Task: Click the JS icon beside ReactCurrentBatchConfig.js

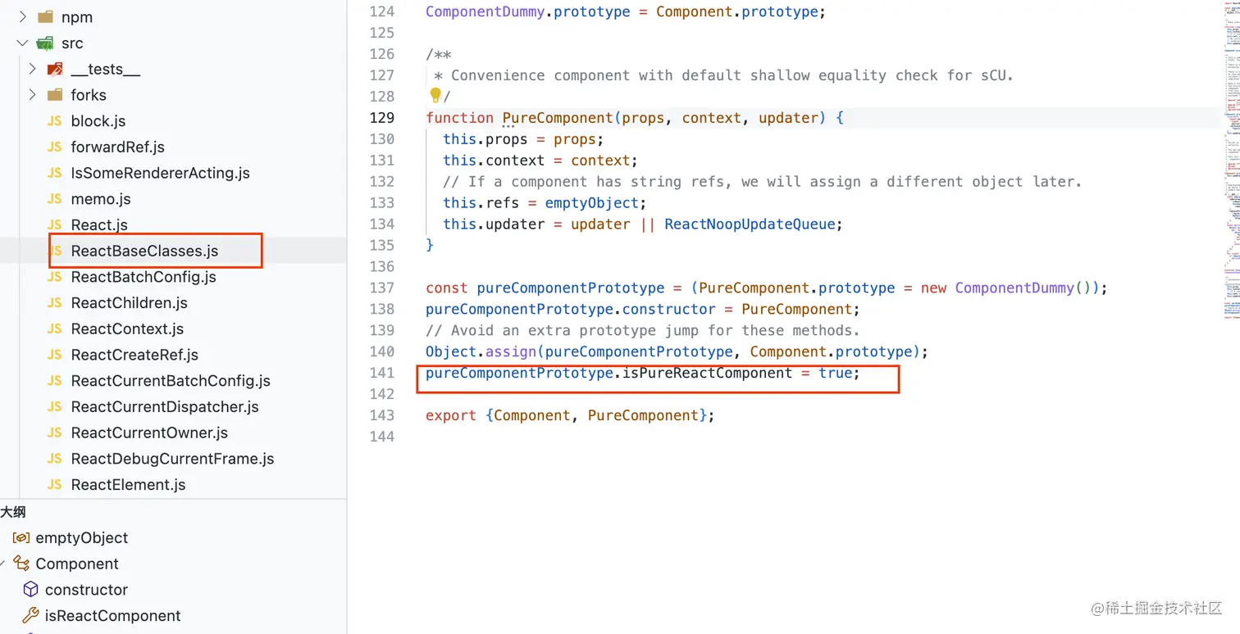Action: click(55, 381)
